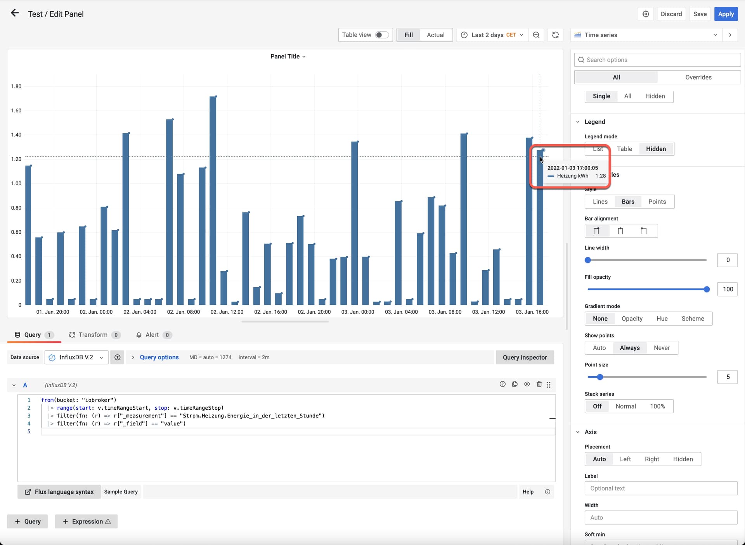Click the Fill opacity slider
This screenshot has height=545, width=745.
[x=647, y=289]
